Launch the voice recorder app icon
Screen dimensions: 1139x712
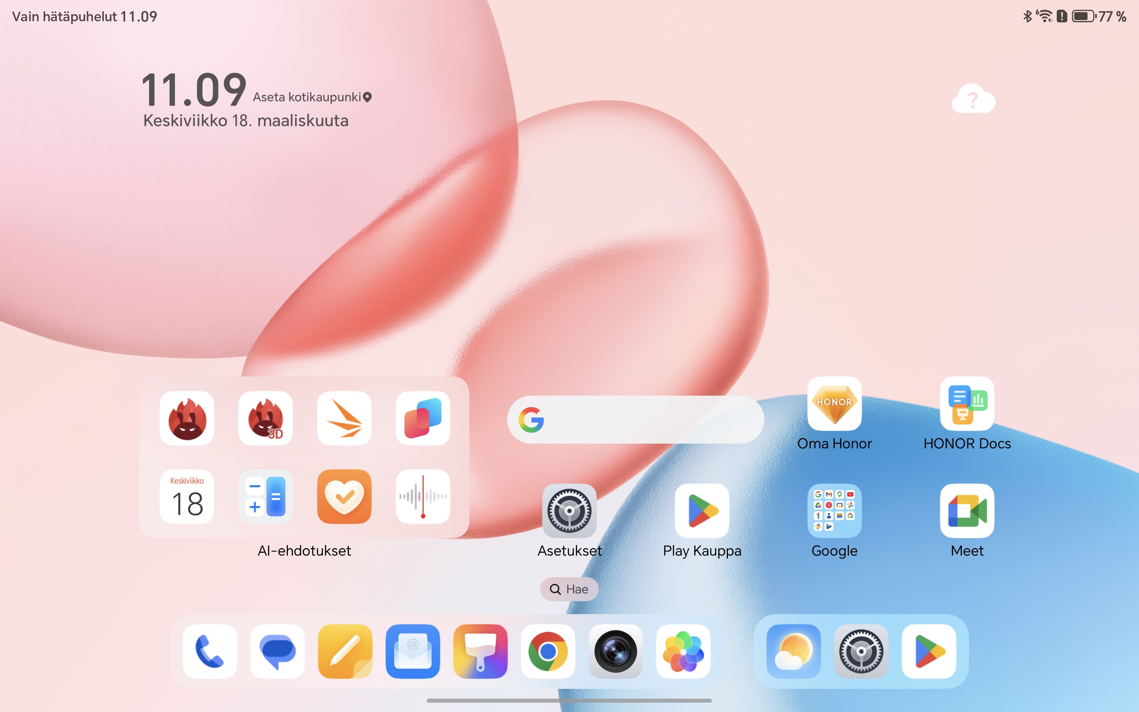[423, 496]
